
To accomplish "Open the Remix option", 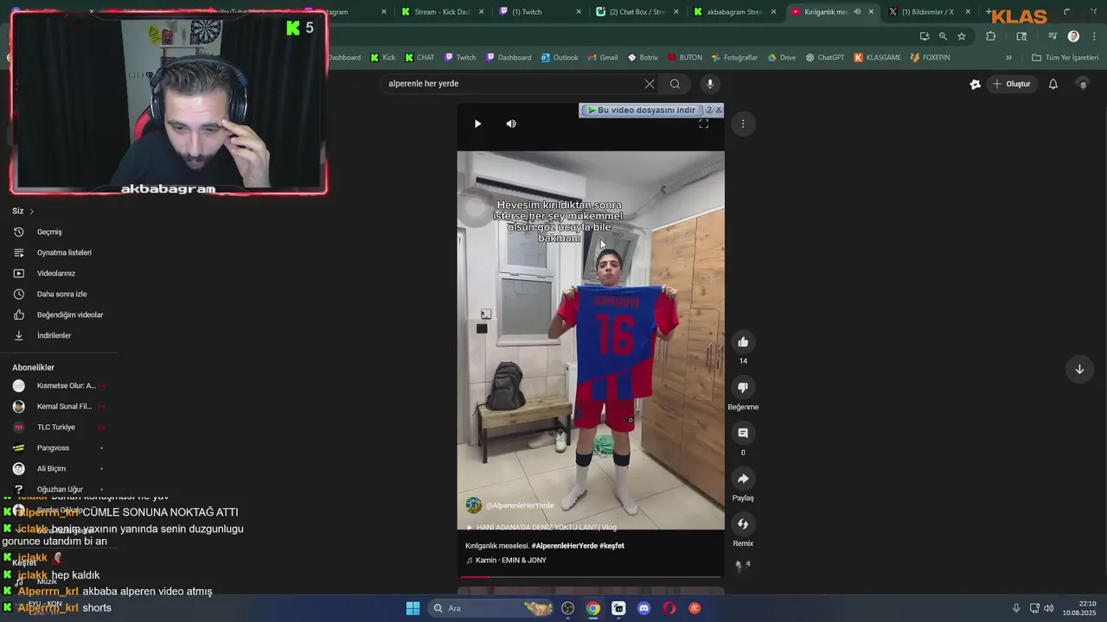I will tap(743, 524).
